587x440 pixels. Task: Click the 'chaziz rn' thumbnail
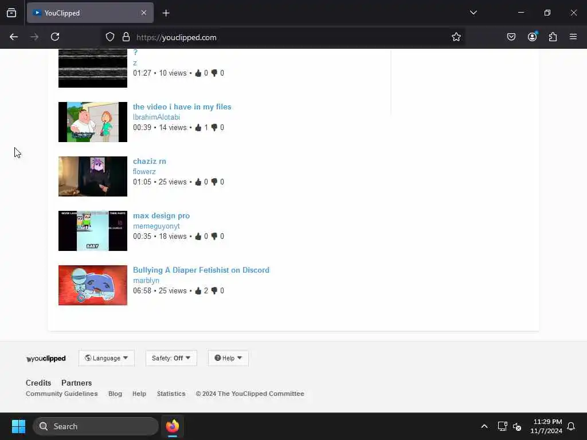[93, 176]
